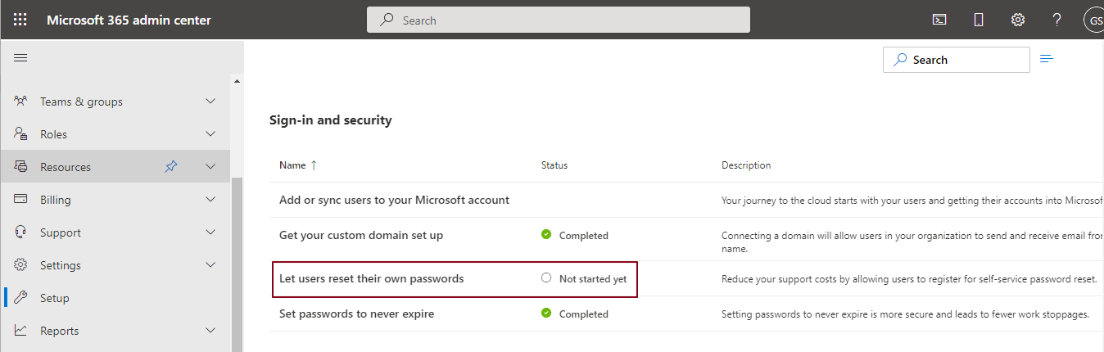This screenshot has height=352, width=1104.
Task: Click Completed check icon for passwords never expire
Action: tap(546, 314)
